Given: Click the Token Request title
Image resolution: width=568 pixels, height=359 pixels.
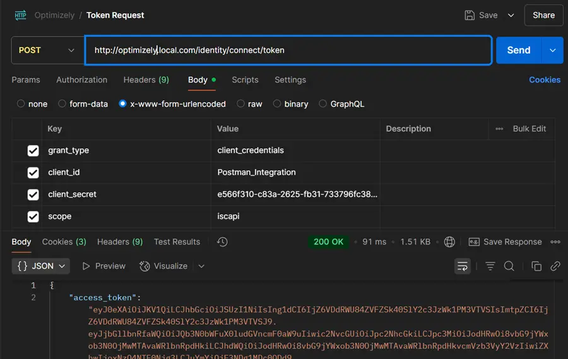Looking at the screenshot, I should 115,15.
